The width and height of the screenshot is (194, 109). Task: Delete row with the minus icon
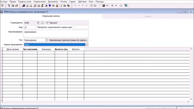pyautogui.click(x=116, y=5)
